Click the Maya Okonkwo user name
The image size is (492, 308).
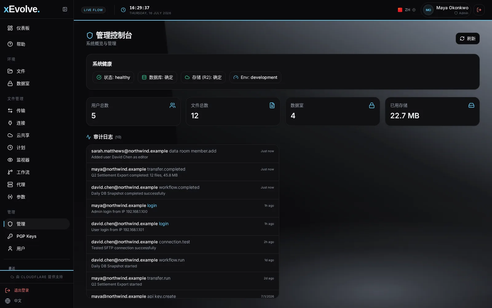[452, 8]
